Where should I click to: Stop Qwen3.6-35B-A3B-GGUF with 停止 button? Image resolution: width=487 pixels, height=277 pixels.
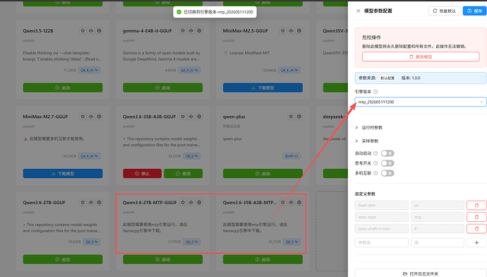(143, 173)
